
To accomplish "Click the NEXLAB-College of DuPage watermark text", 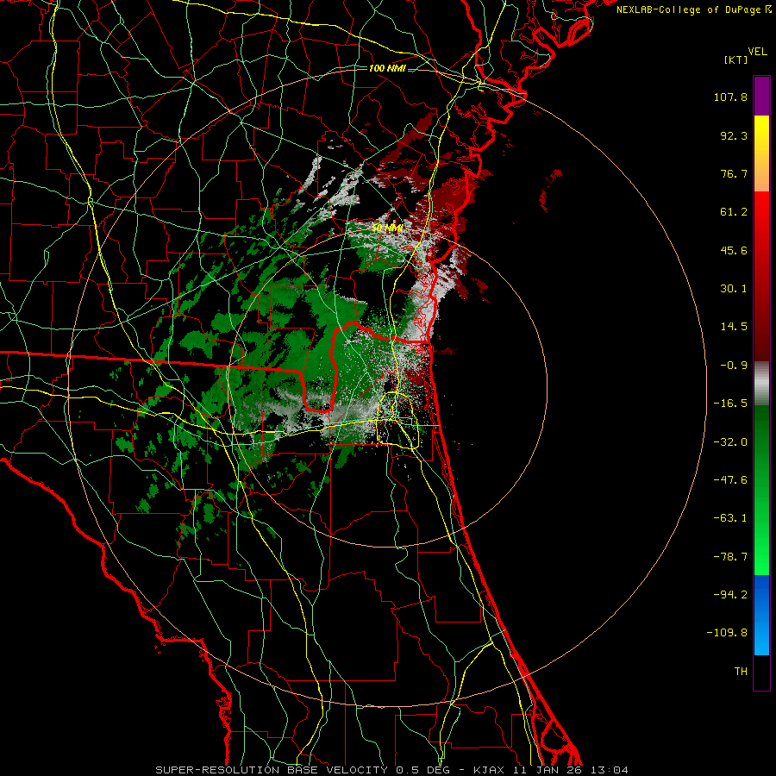I will click(x=693, y=9).
